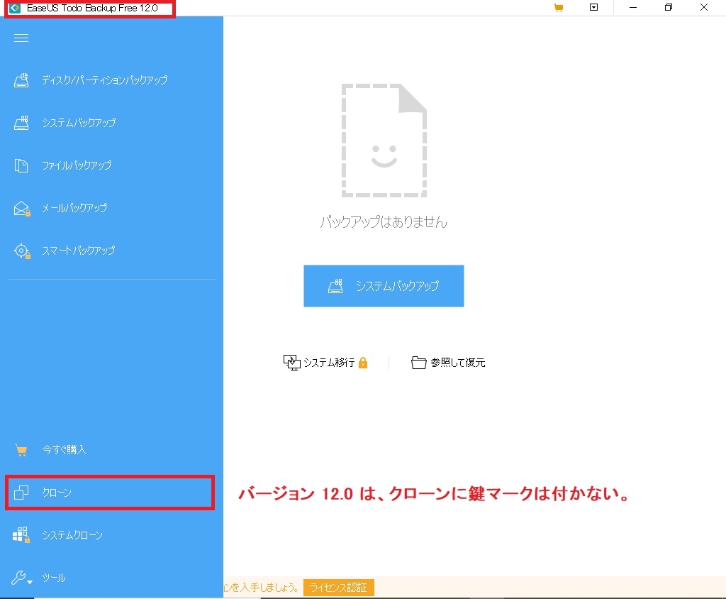Open the title bar dropdown menu icon

point(593,7)
